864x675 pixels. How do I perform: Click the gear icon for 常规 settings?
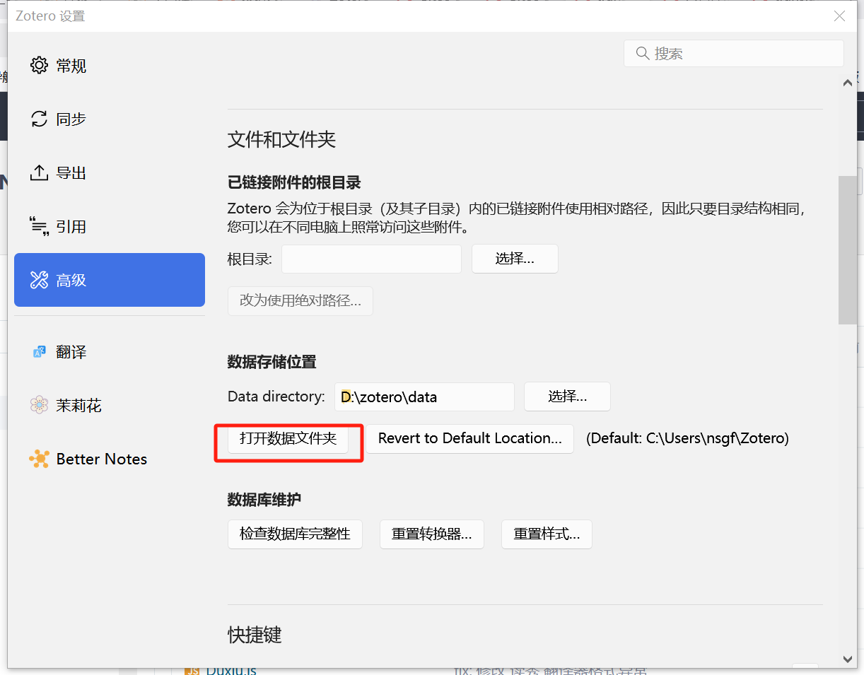coord(39,66)
